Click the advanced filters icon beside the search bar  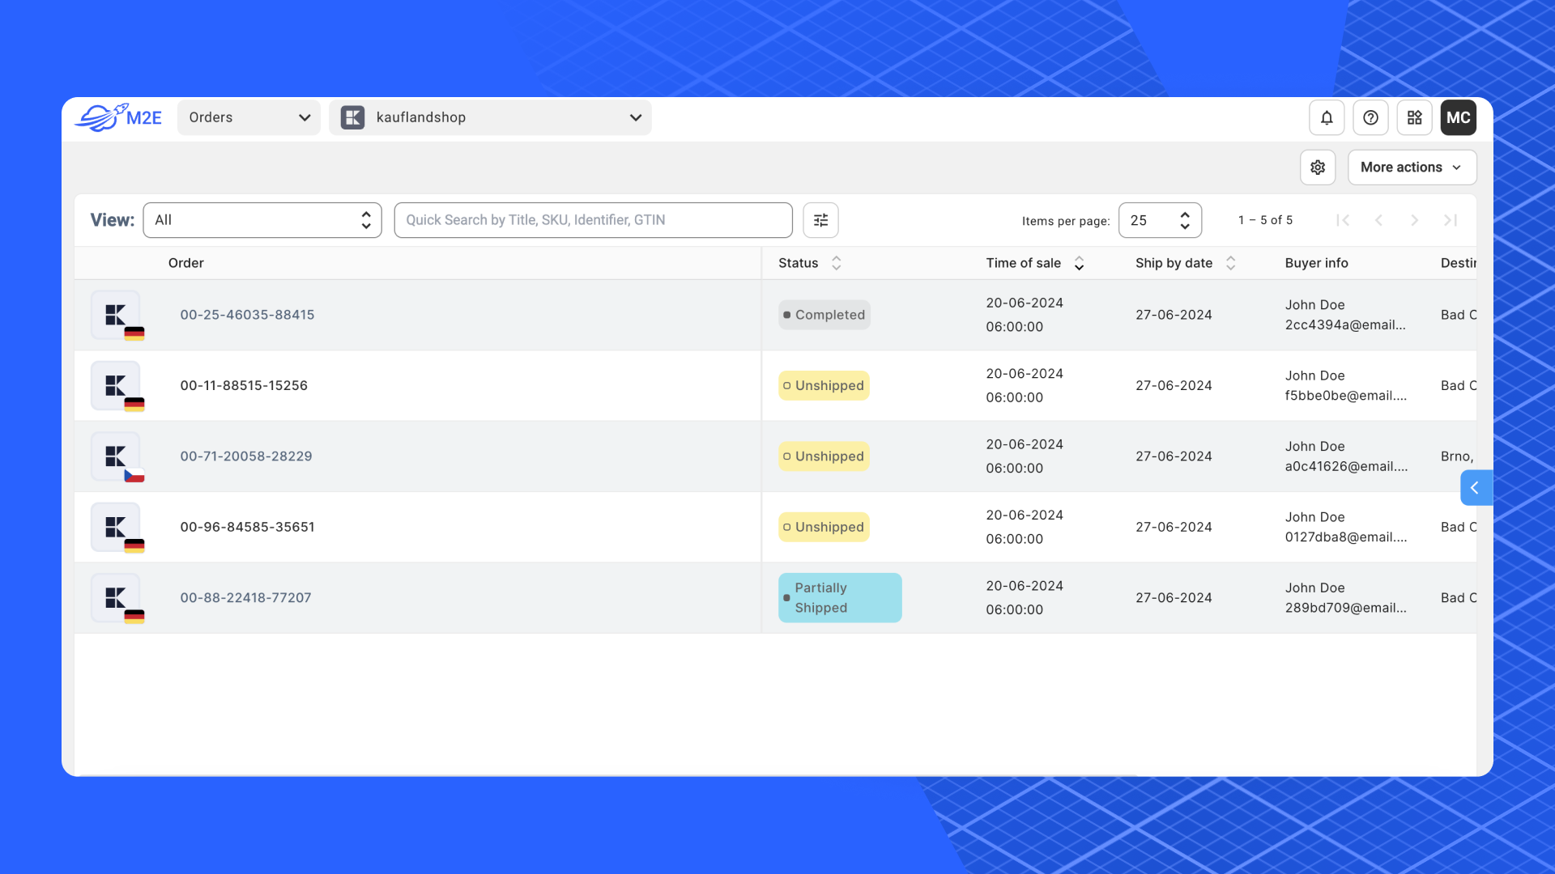pos(820,219)
